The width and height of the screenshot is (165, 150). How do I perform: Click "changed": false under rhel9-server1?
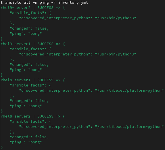[29, 65]
